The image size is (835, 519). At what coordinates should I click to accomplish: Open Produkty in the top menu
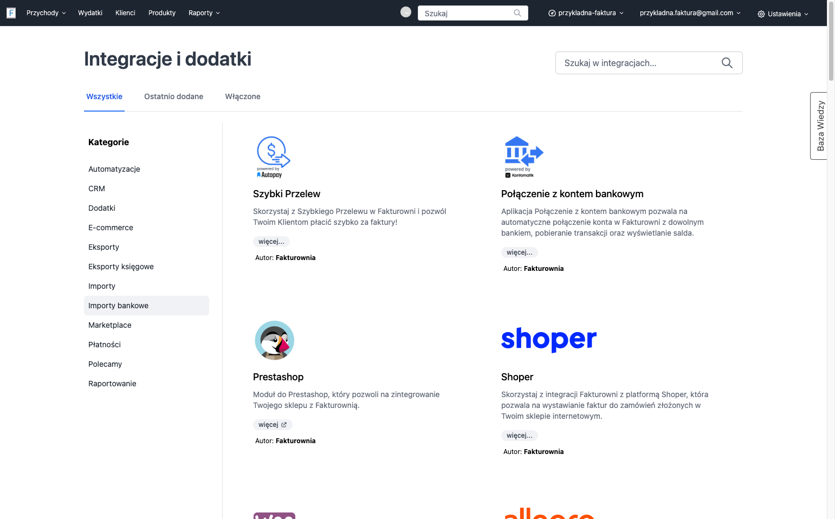point(162,13)
